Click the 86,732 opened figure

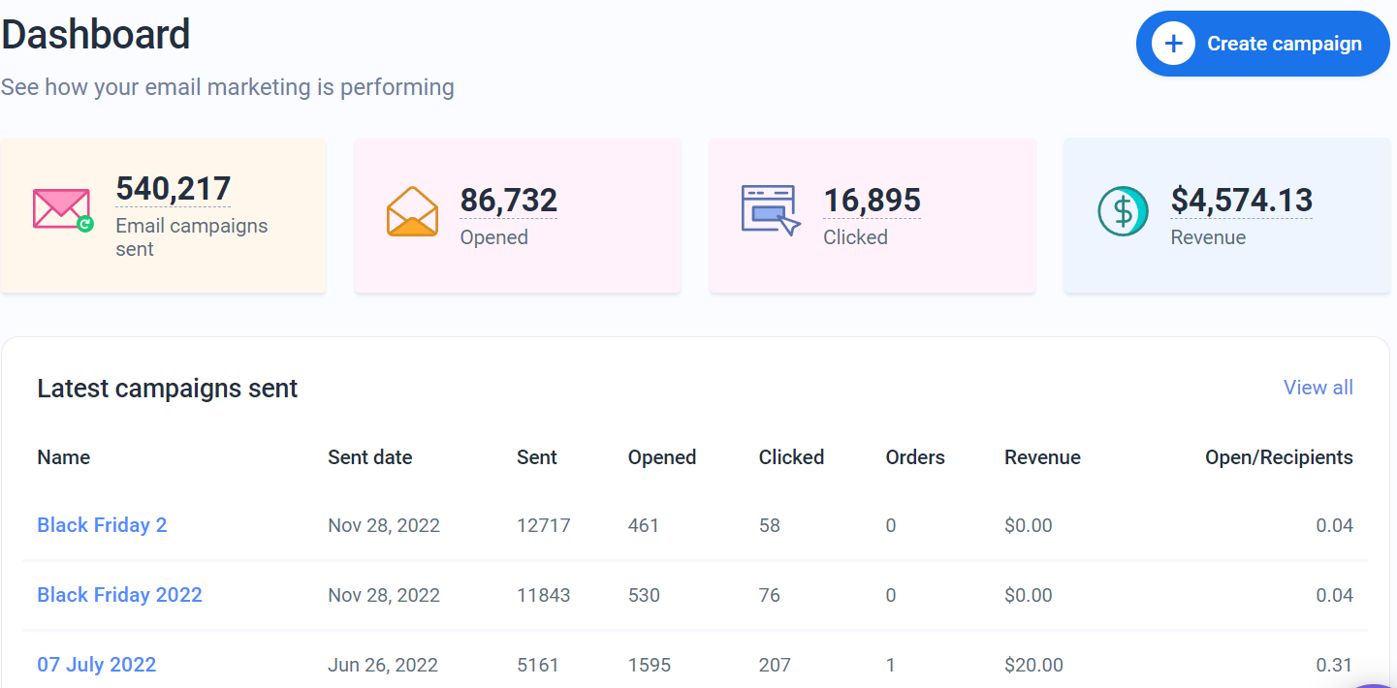508,201
